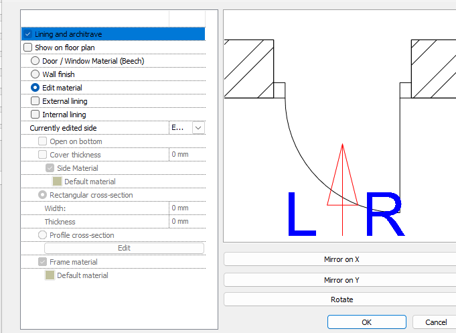Click the 'Width:' label
Screen dimensions: 456x333
tap(55, 208)
